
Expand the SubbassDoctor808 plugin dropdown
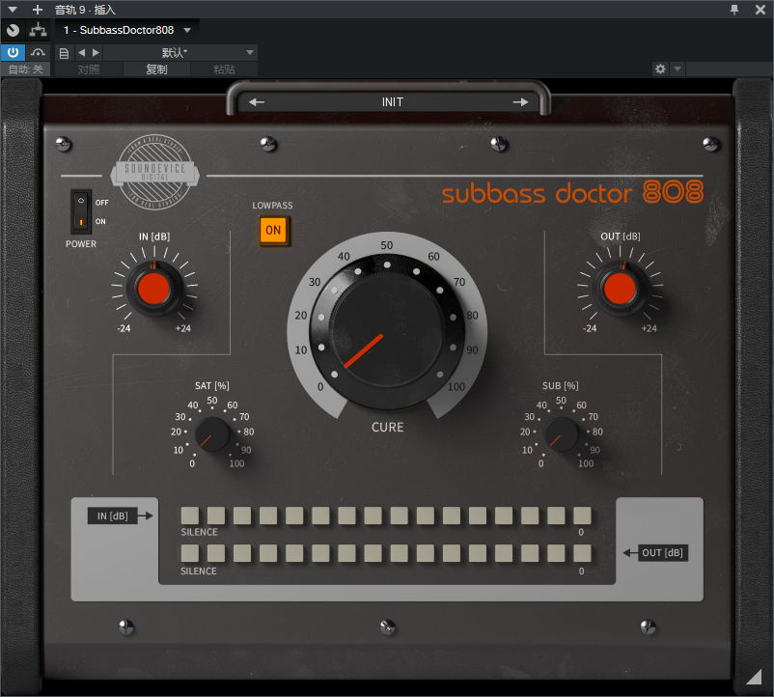click(187, 30)
